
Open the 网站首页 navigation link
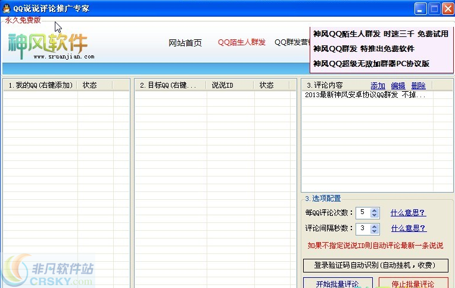pyautogui.click(x=185, y=42)
